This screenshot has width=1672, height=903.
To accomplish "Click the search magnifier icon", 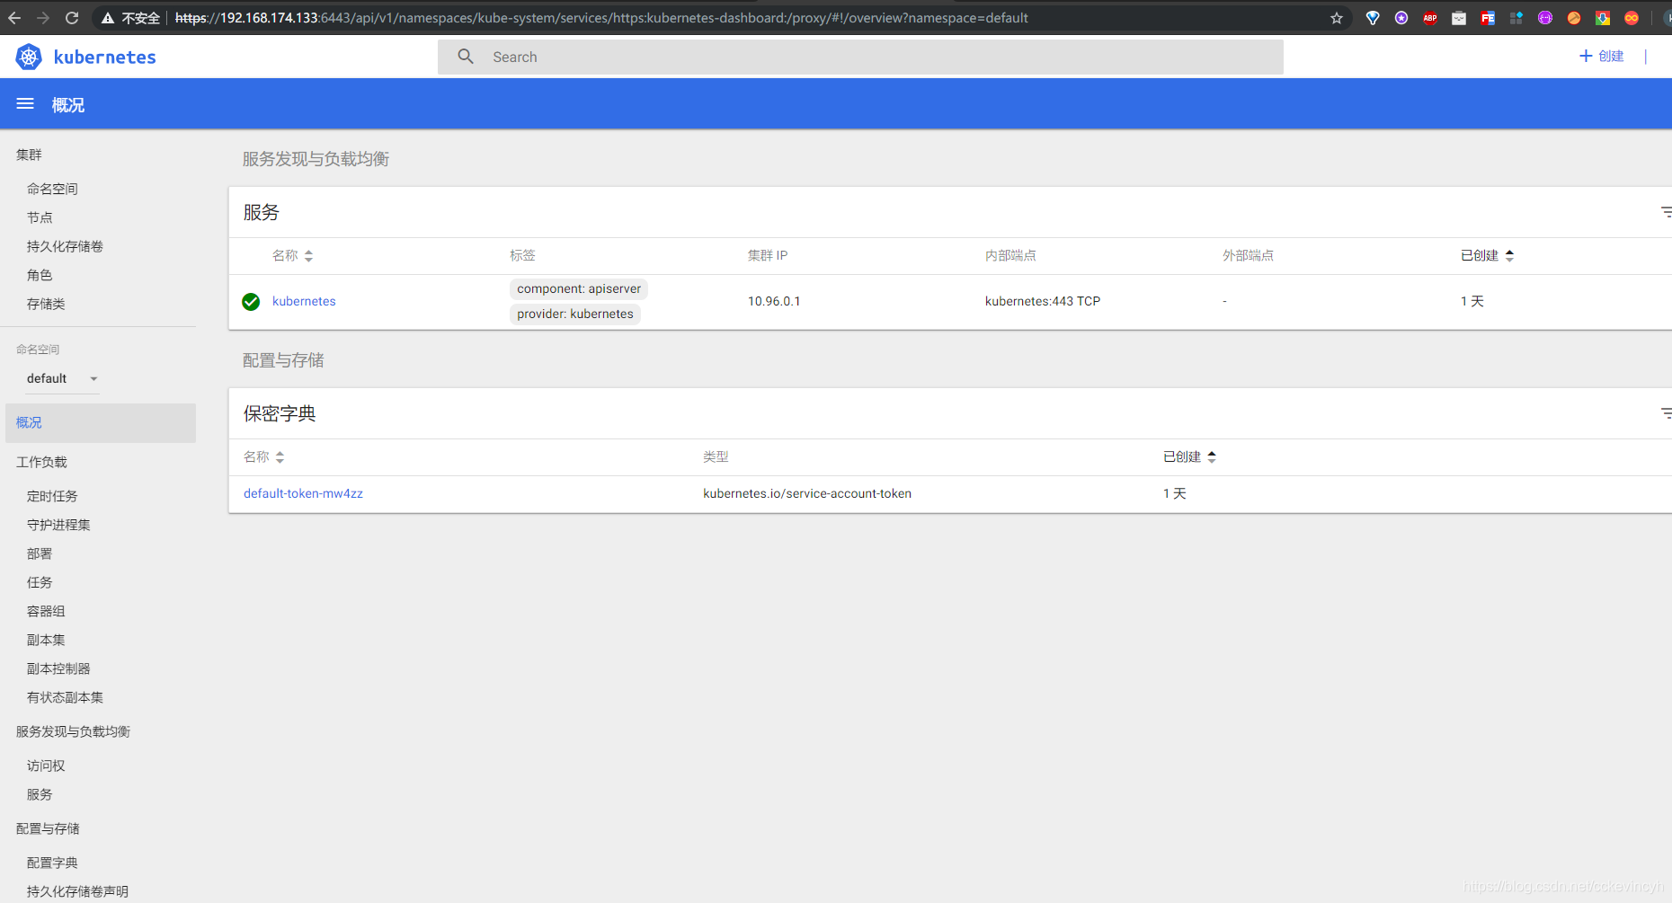I will click(466, 57).
